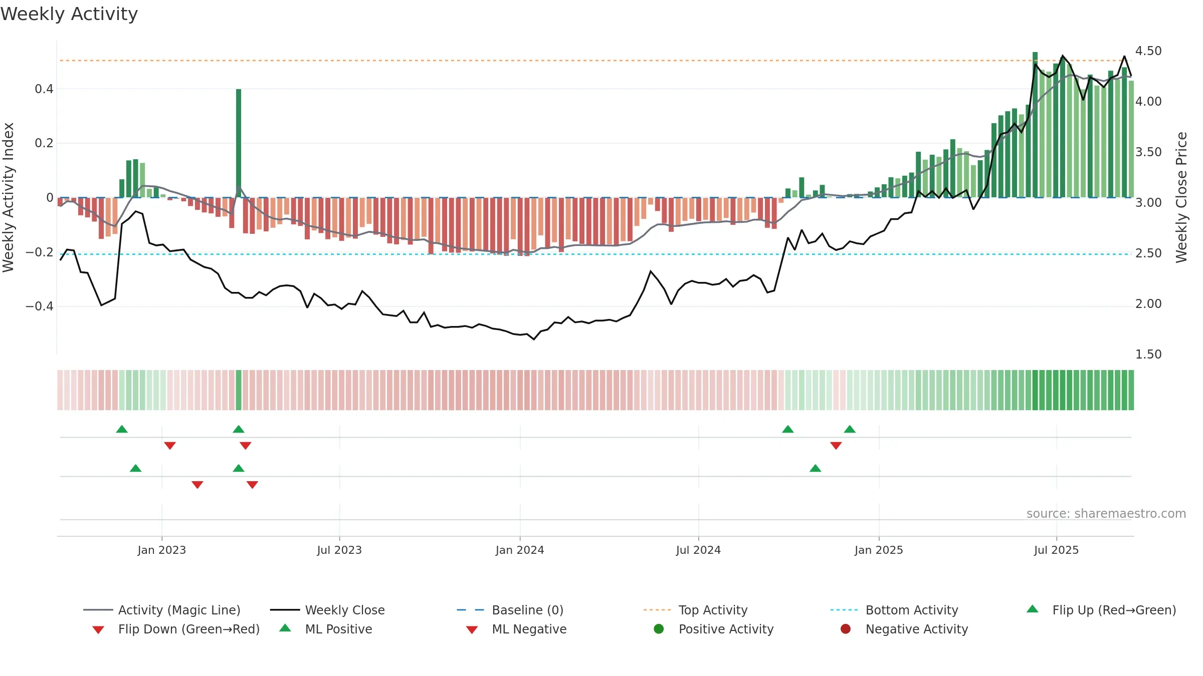Viewport: 1203px width, 676px height.
Task: Click the tall green activity bar at 0.4
Action: tap(239, 143)
